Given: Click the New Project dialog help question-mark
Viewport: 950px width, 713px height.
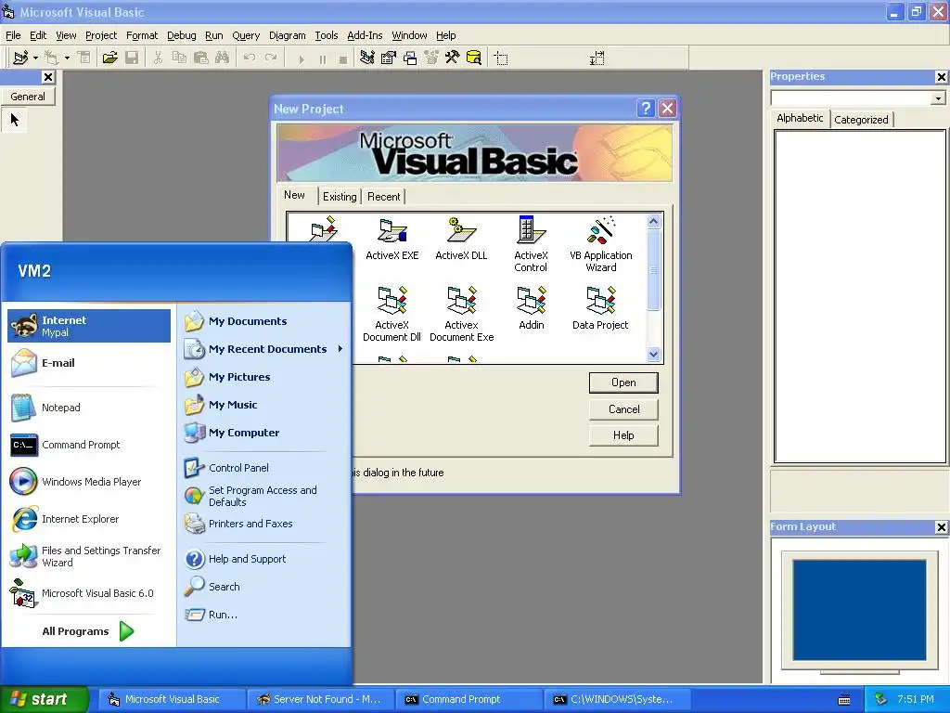Looking at the screenshot, I should tap(646, 108).
